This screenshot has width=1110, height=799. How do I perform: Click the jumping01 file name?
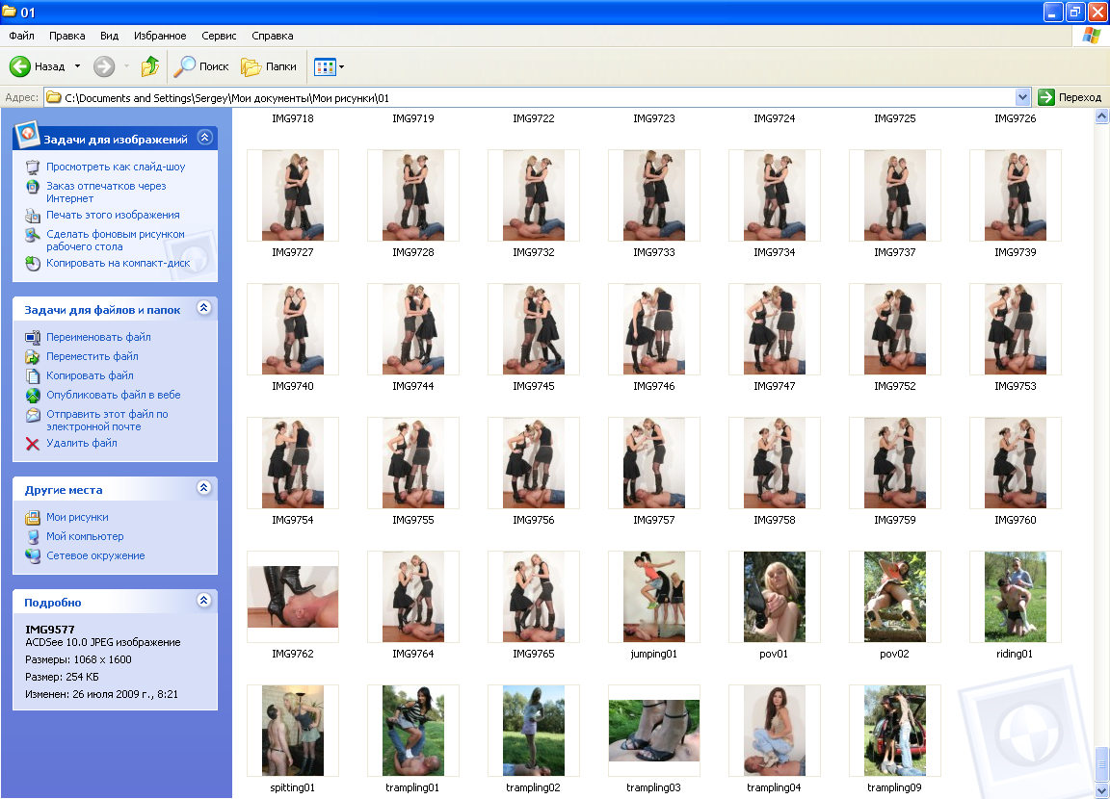653,654
